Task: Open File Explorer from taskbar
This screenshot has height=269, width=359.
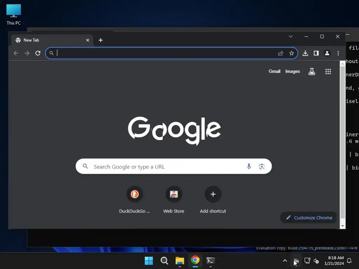Action: pyautogui.click(x=180, y=261)
